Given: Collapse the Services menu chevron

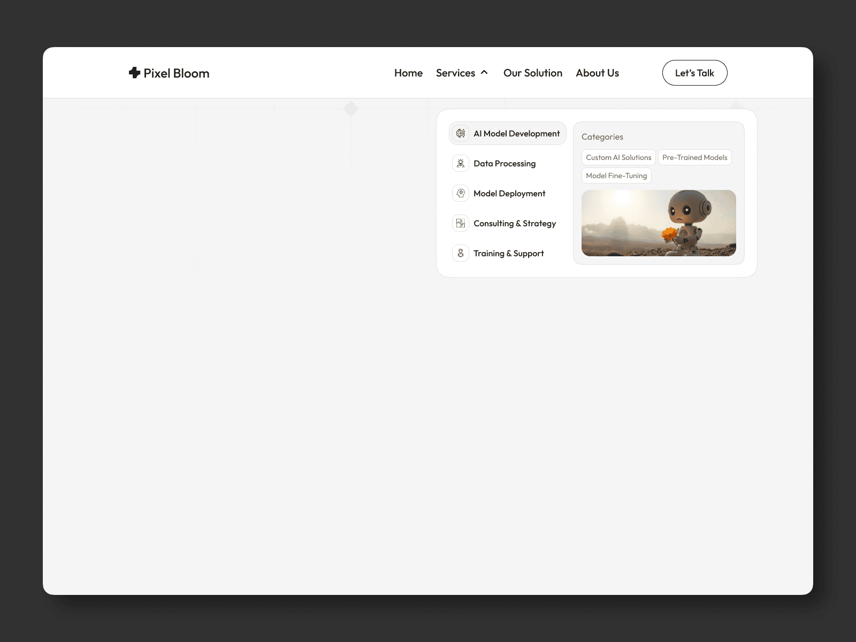Looking at the screenshot, I should (484, 73).
